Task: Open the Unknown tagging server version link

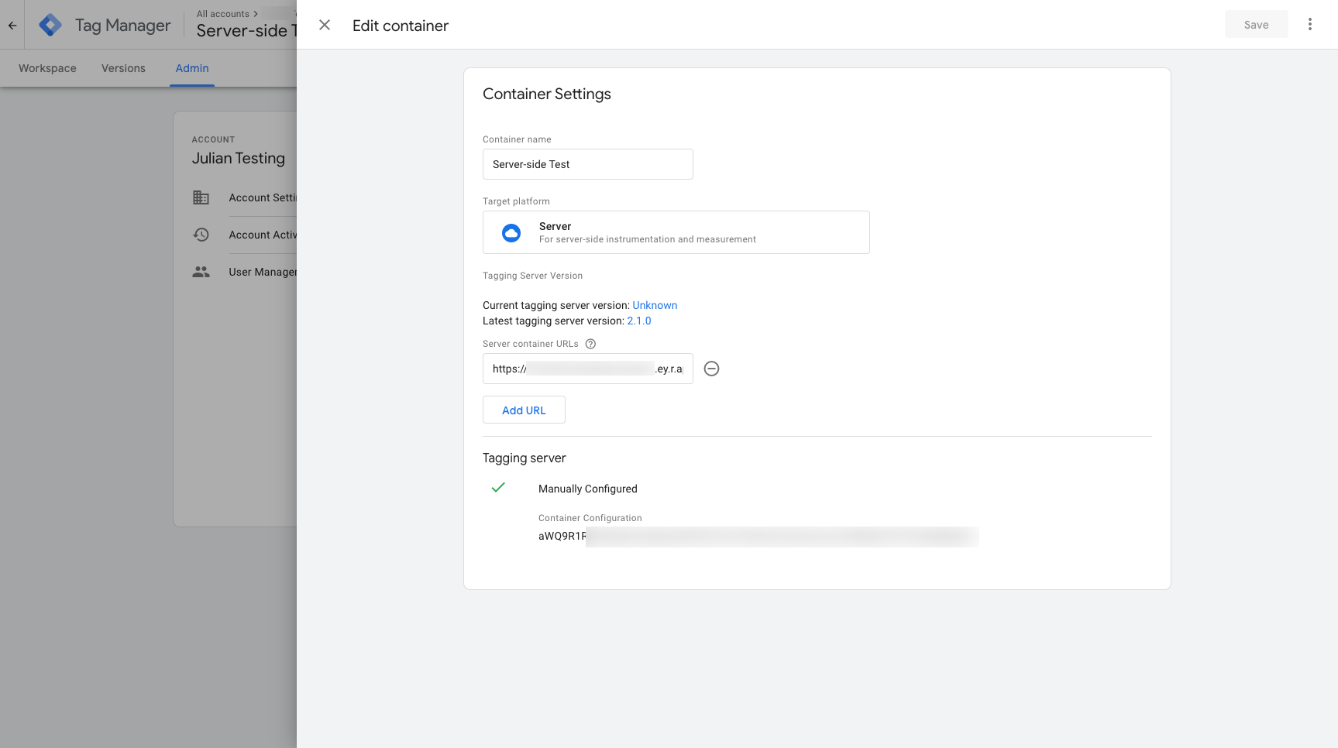Action: click(654, 305)
